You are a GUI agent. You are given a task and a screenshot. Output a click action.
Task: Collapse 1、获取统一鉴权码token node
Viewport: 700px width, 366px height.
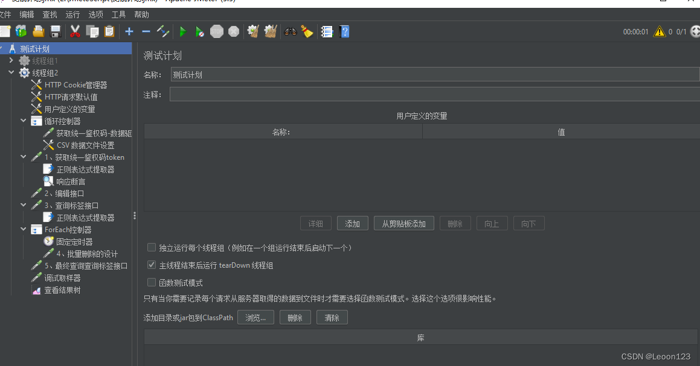click(x=23, y=157)
